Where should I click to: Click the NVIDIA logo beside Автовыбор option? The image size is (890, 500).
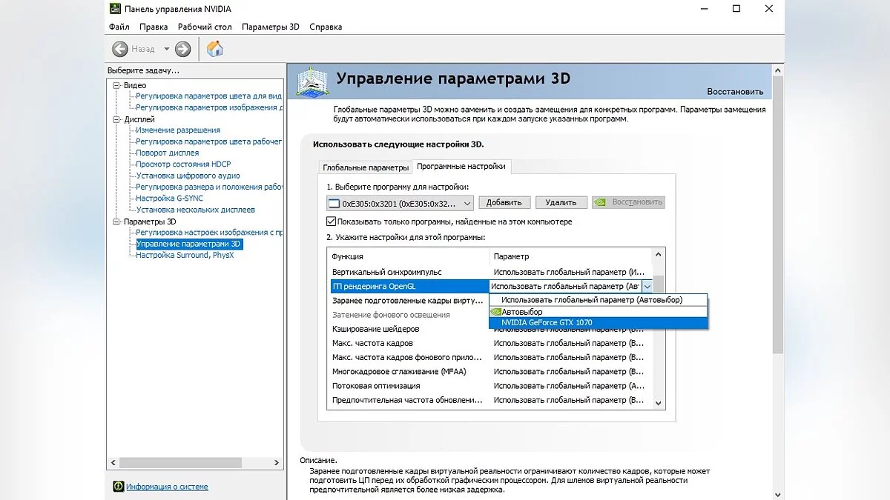point(496,312)
